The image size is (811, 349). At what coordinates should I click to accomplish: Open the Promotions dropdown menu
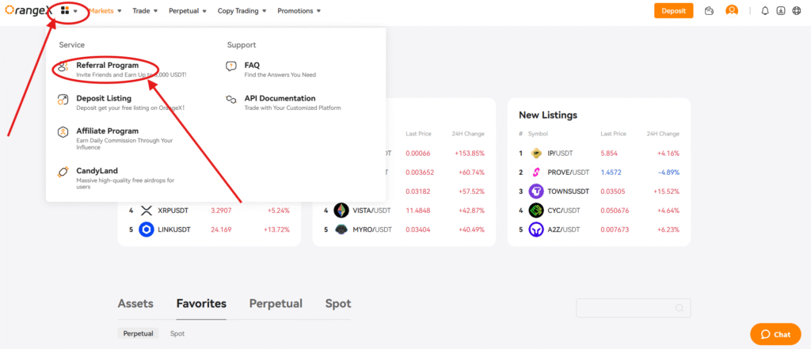(299, 11)
